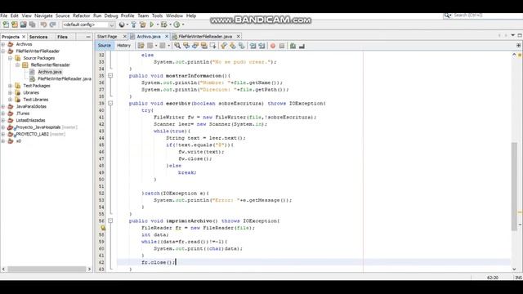Click Toggle Bookmark icon
The image size is (523, 294).
pyautogui.click(x=242, y=46)
